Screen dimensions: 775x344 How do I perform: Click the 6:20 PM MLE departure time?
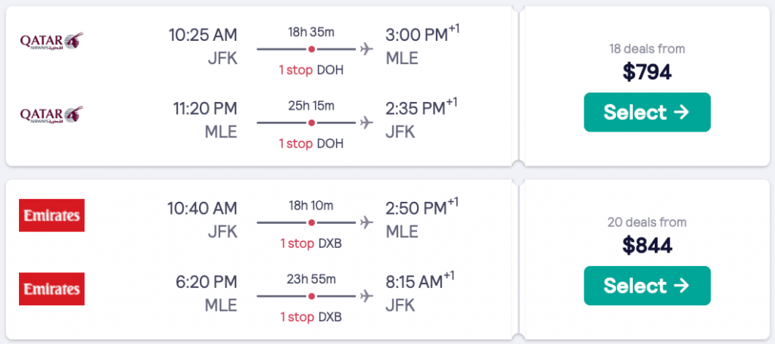[x=206, y=283]
